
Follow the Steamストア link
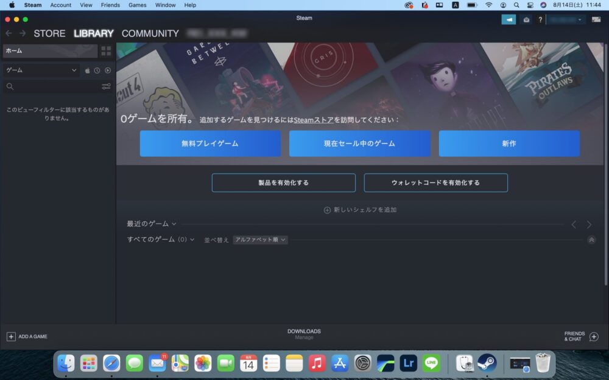[x=314, y=120]
